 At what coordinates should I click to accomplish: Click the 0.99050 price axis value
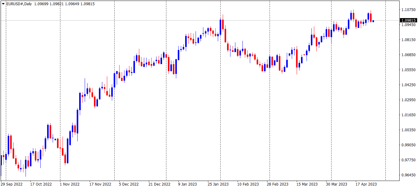409,145
